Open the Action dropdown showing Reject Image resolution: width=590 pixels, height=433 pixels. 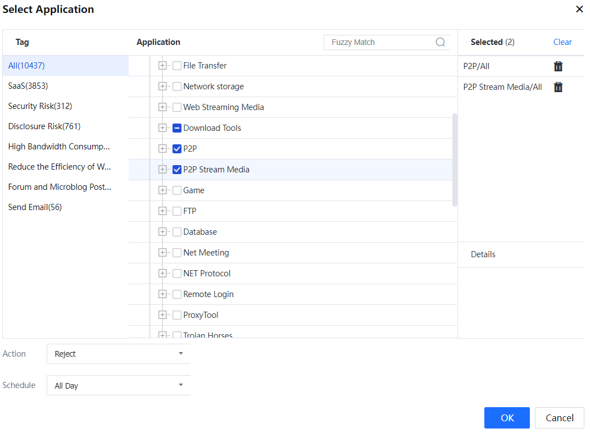tap(119, 354)
